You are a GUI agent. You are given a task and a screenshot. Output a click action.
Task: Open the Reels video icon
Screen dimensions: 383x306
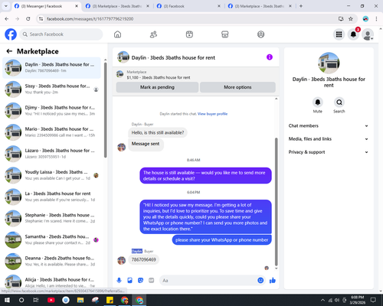coord(189,34)
